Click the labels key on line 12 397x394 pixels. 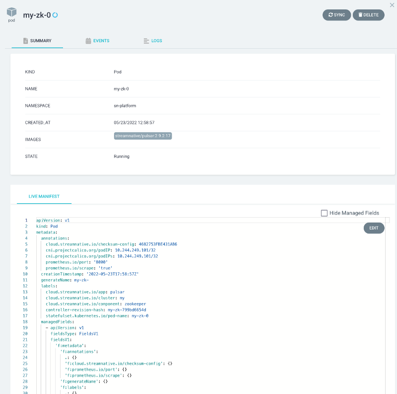49,286
